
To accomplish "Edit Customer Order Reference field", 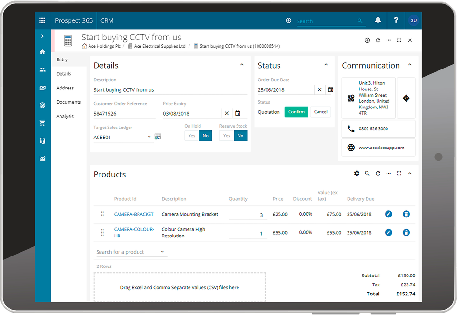I will (124, 114).
